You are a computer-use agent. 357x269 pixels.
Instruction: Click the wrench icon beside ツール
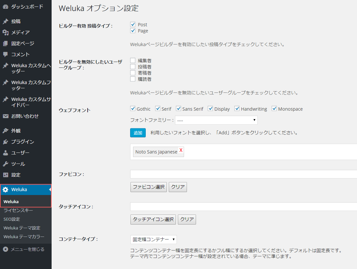(x=6, y=164)
